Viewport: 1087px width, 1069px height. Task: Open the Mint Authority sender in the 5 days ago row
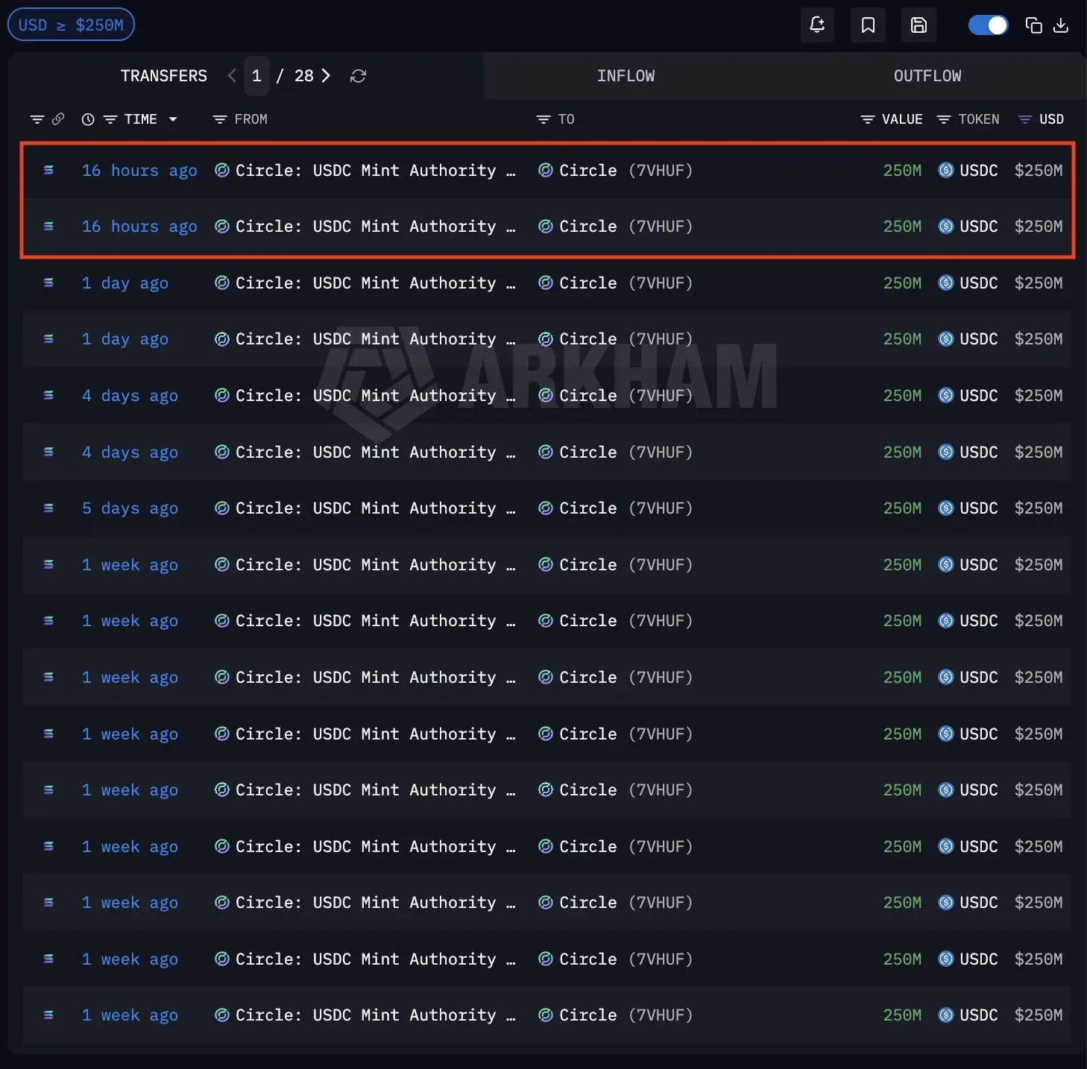pyautogui.click(x=366, y=508)
